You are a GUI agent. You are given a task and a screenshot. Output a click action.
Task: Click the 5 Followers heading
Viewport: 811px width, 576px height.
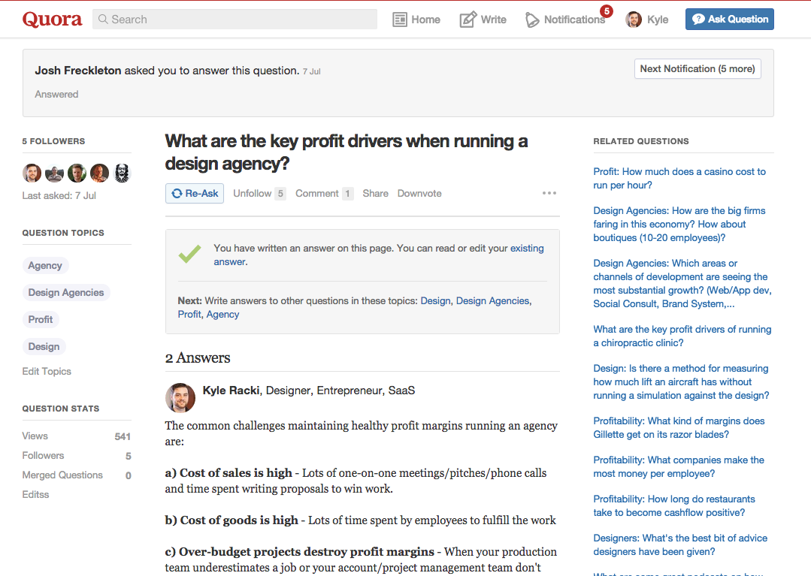(x=54, y=141)
